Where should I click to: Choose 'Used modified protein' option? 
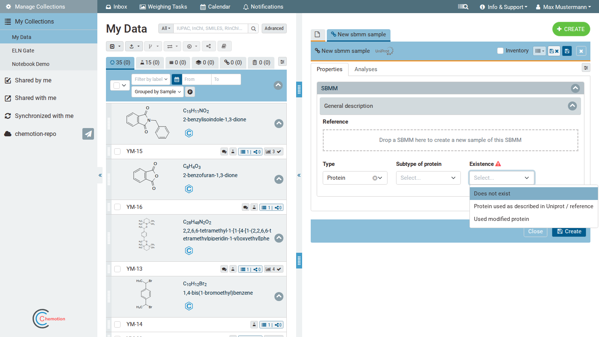click(534, 219)
